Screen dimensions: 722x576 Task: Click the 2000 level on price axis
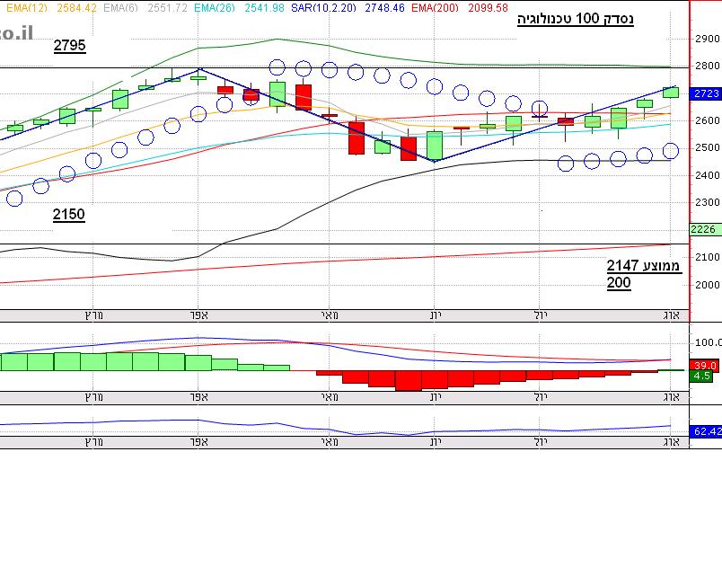708,285
